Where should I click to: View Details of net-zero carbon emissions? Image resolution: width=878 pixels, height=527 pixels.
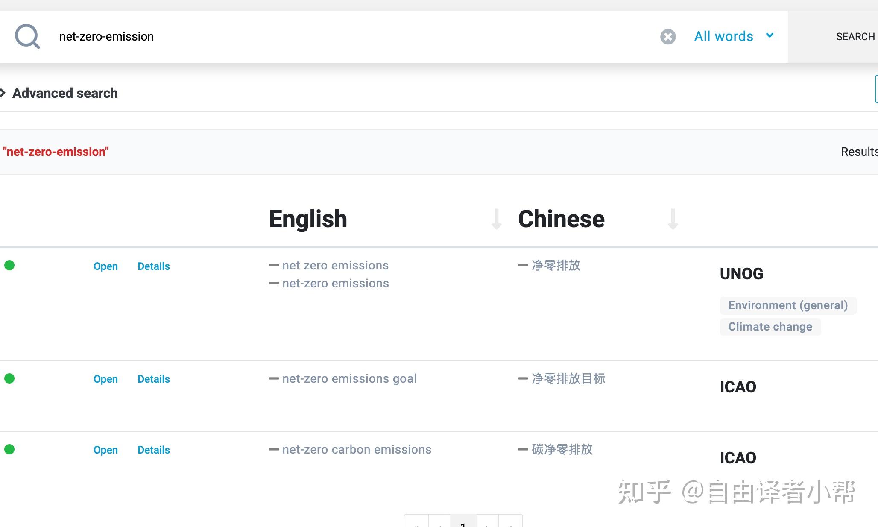click(x=153, y=450)
